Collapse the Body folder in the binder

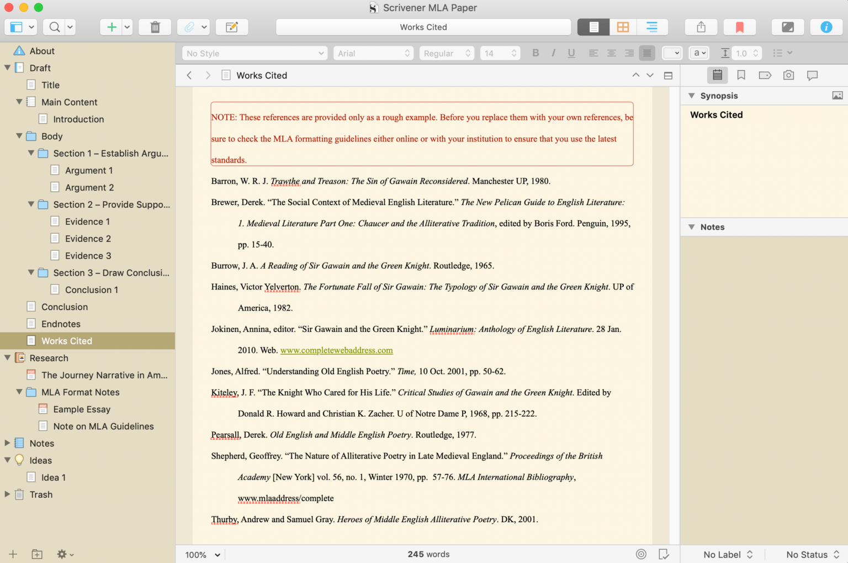[20, 136]
